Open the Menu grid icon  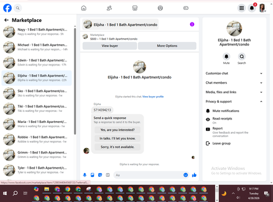coord(241,8)
